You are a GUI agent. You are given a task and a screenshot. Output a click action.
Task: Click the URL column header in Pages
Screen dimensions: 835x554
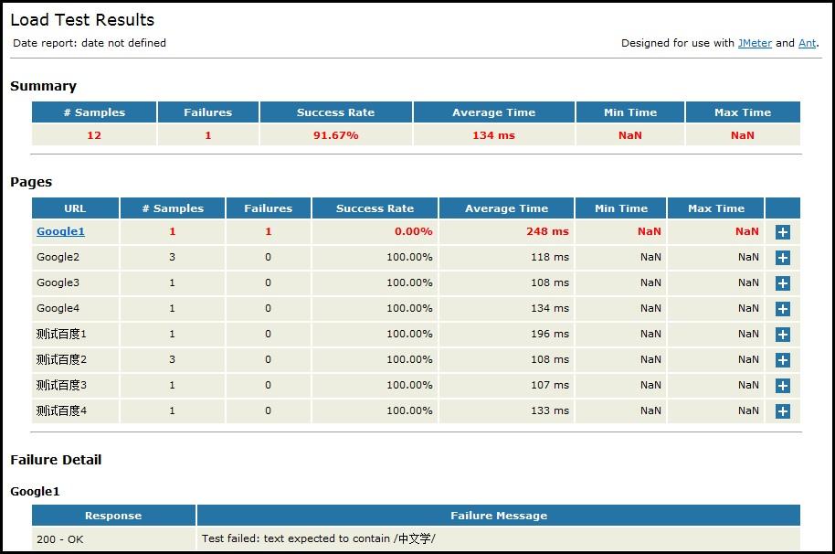(75, 208)
